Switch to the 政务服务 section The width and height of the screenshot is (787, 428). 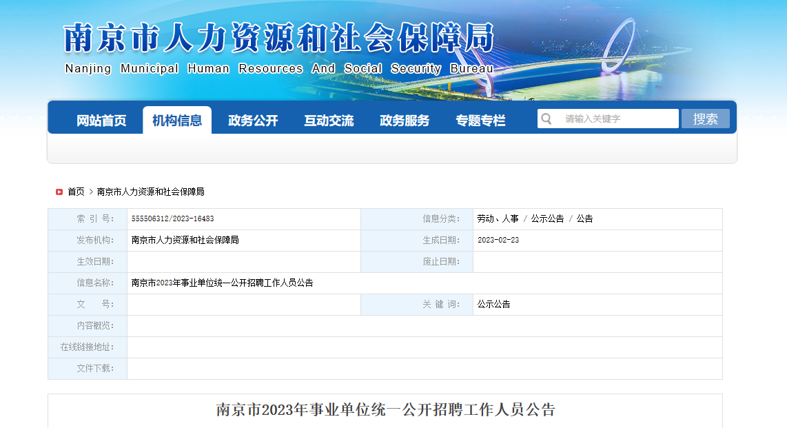[405, 121]
